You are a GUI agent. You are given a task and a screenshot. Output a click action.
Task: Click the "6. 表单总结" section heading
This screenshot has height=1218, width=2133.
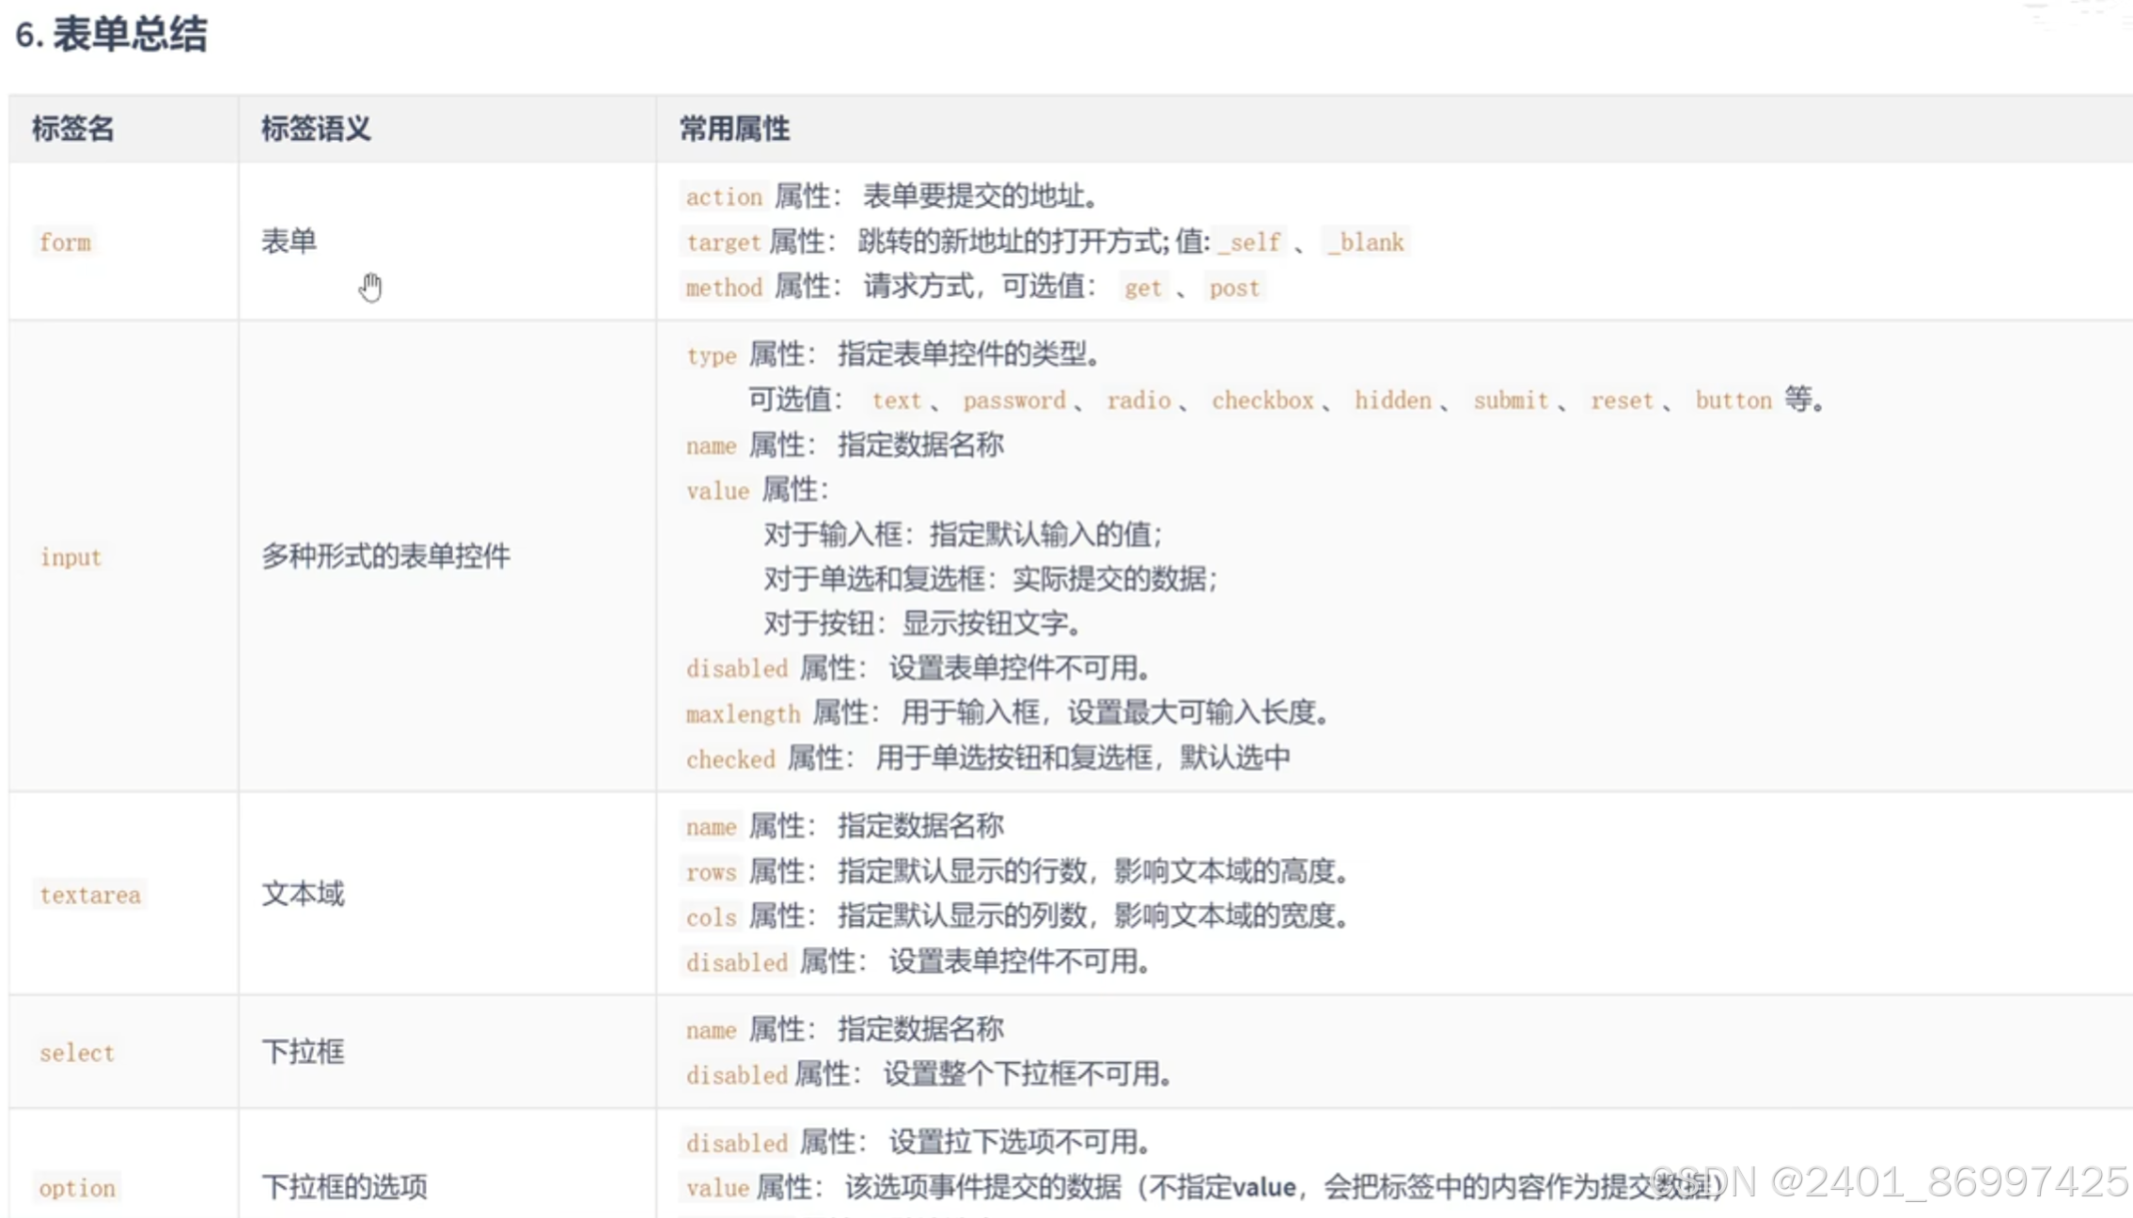[x=111, y=35]
